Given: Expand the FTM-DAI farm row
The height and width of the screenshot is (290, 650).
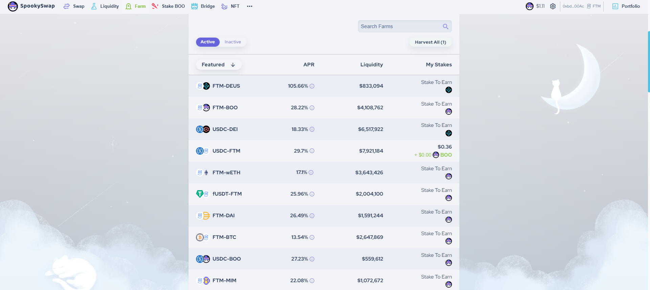Looking at the screenshot, I should (x=324, y=216).
